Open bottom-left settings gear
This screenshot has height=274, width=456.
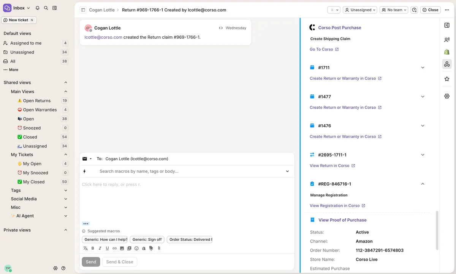(x=55, y=268)
